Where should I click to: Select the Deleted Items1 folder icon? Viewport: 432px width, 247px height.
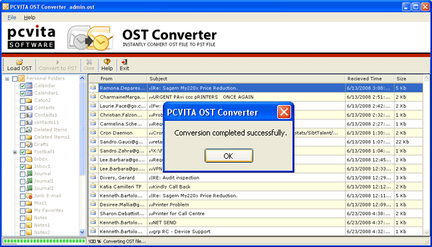point(29,137)
